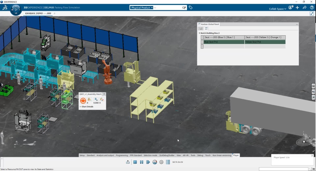Click the Kanban Global Panel title

210,24
